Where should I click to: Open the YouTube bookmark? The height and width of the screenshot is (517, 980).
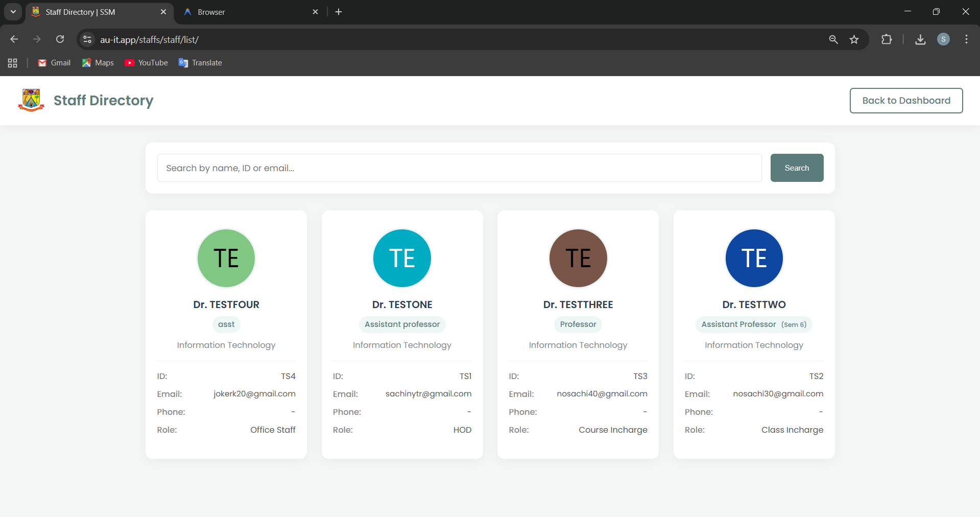click(146, 63)
